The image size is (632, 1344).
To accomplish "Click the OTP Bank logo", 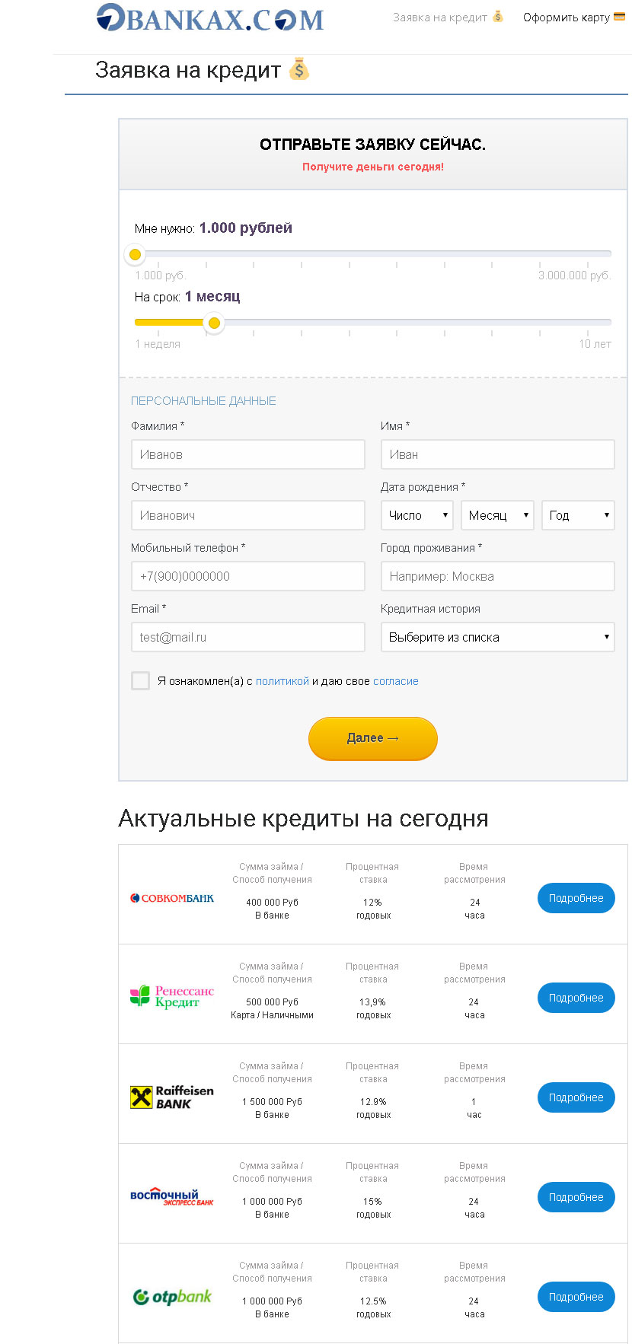I will tap(172, 1297).
